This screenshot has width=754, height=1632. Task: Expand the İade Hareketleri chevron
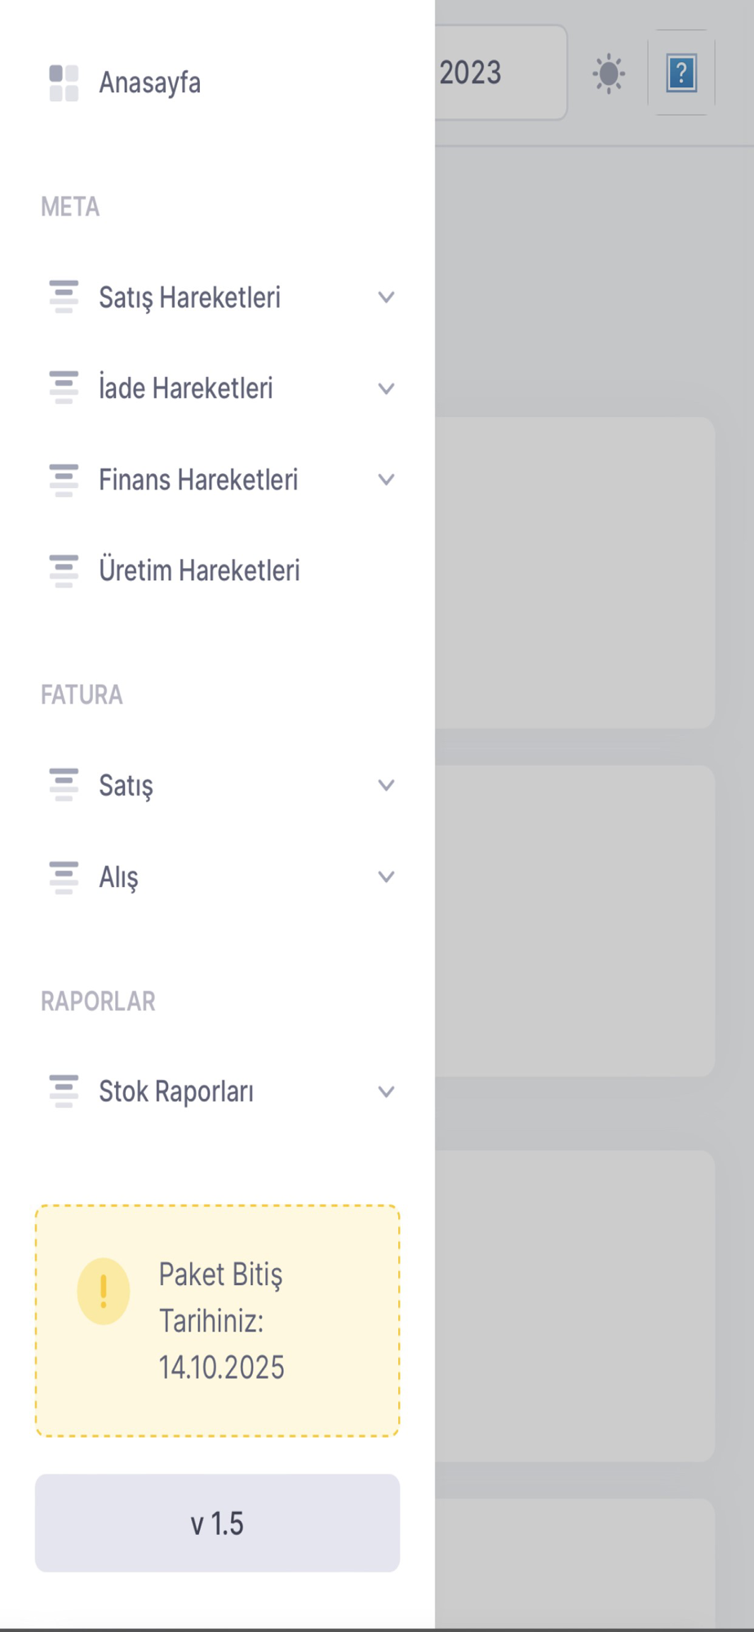pyautogui.click(x=386, y=388)
